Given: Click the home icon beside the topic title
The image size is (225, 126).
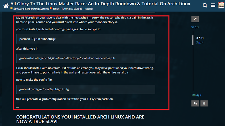Looking at the screenshot, I should 5,5.
